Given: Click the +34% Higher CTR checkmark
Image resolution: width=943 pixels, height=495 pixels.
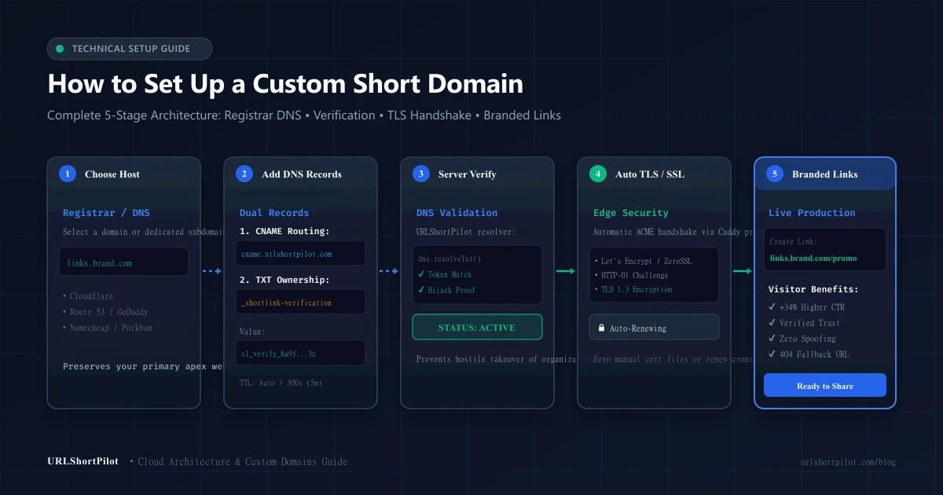Looking at the screenshot, I should pyautogui.click(x=772, y=307).
